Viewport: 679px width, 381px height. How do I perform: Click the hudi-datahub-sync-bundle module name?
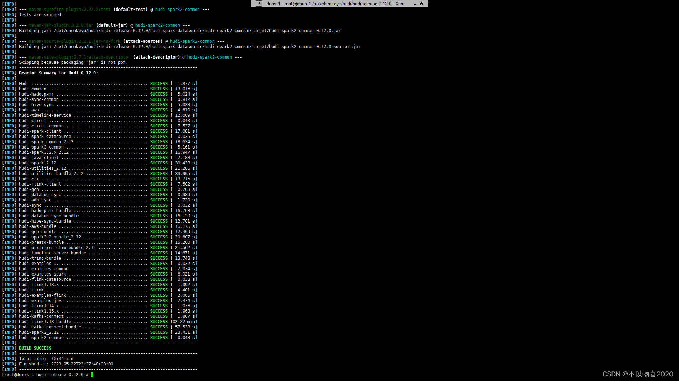coord(49,216)
